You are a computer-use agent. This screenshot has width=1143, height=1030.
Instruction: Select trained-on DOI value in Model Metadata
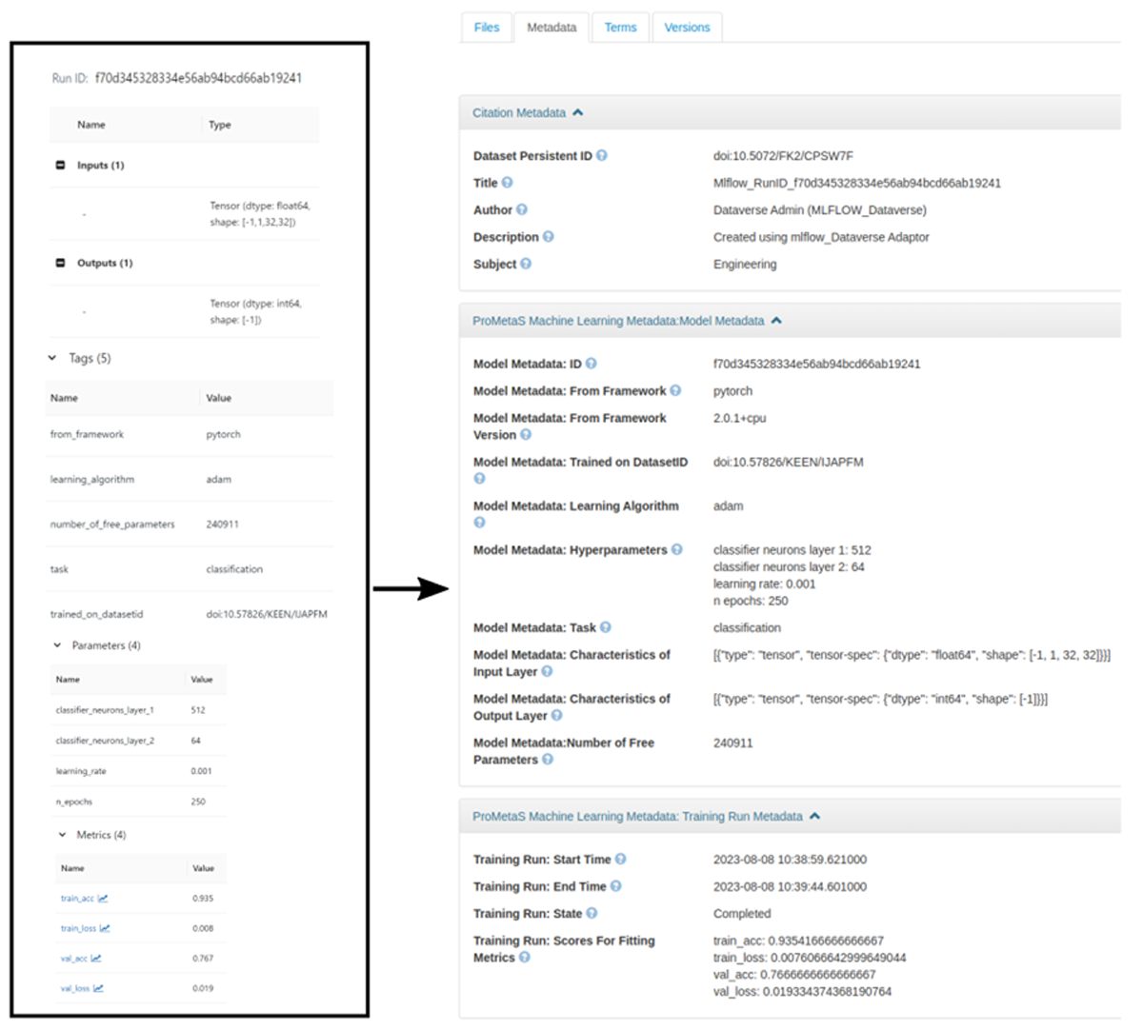789,462
